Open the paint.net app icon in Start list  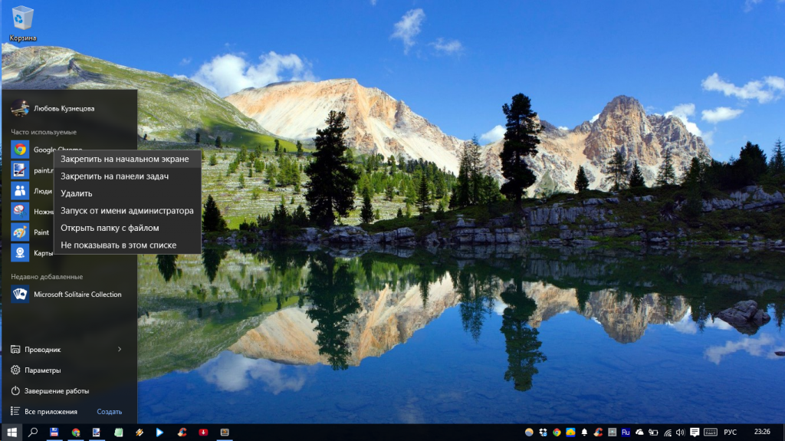click(20, 170)
